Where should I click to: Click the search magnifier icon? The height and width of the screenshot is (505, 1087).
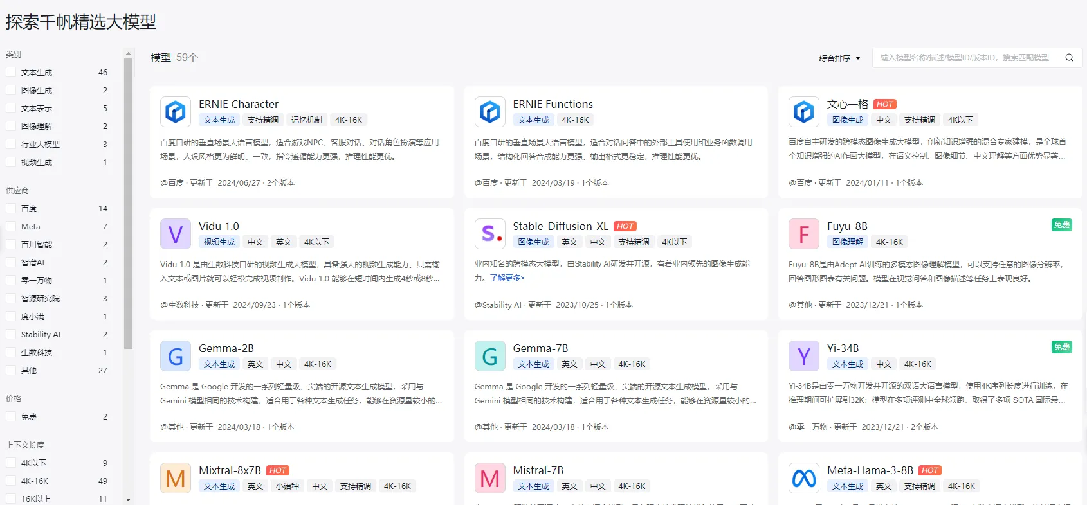point(1069,58)
